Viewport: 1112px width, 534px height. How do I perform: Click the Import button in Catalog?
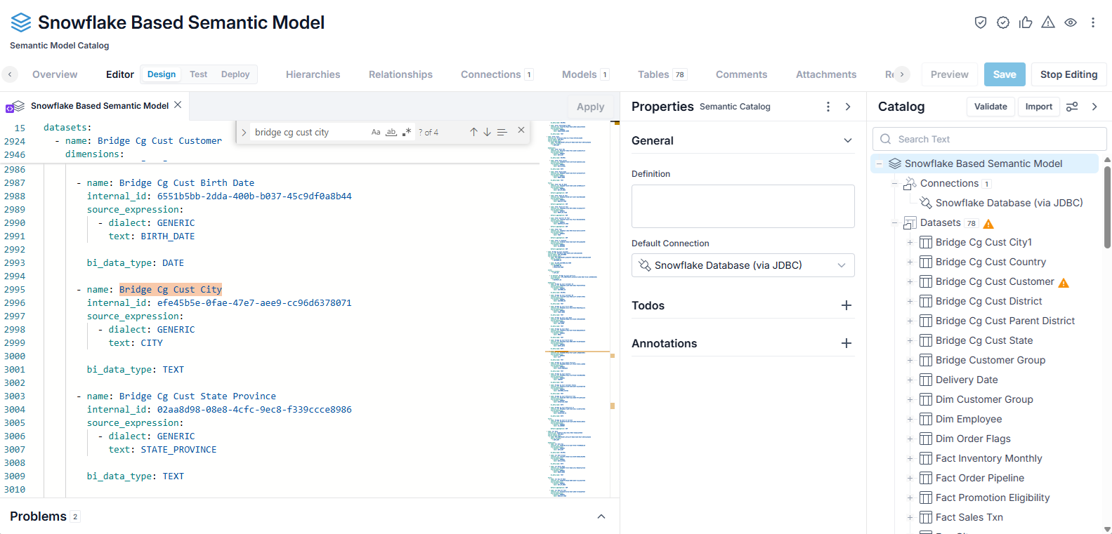pos(1038,107)
